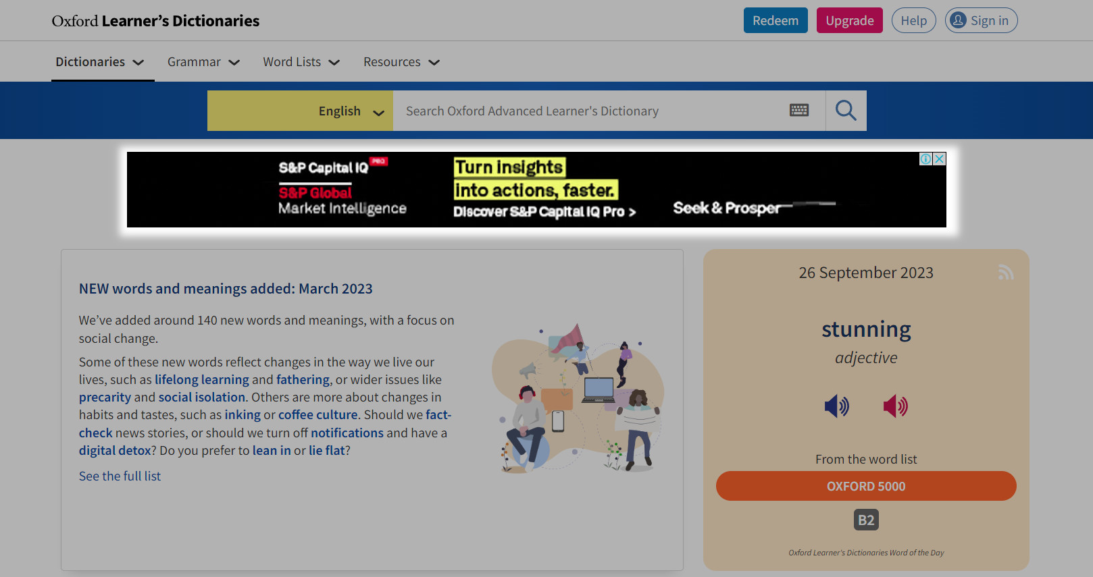Click the Upgrade button

click(x=850, y=20)
